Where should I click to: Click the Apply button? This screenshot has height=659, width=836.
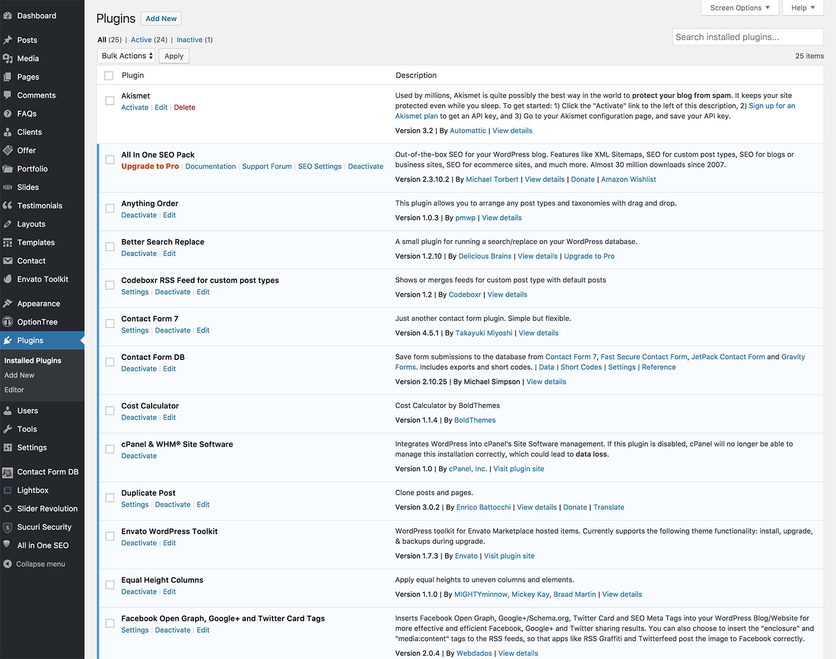(x=174, y=56)
